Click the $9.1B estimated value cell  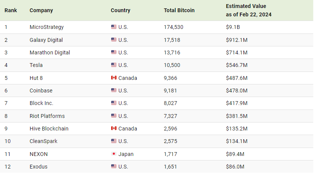[x=233, y=27]
